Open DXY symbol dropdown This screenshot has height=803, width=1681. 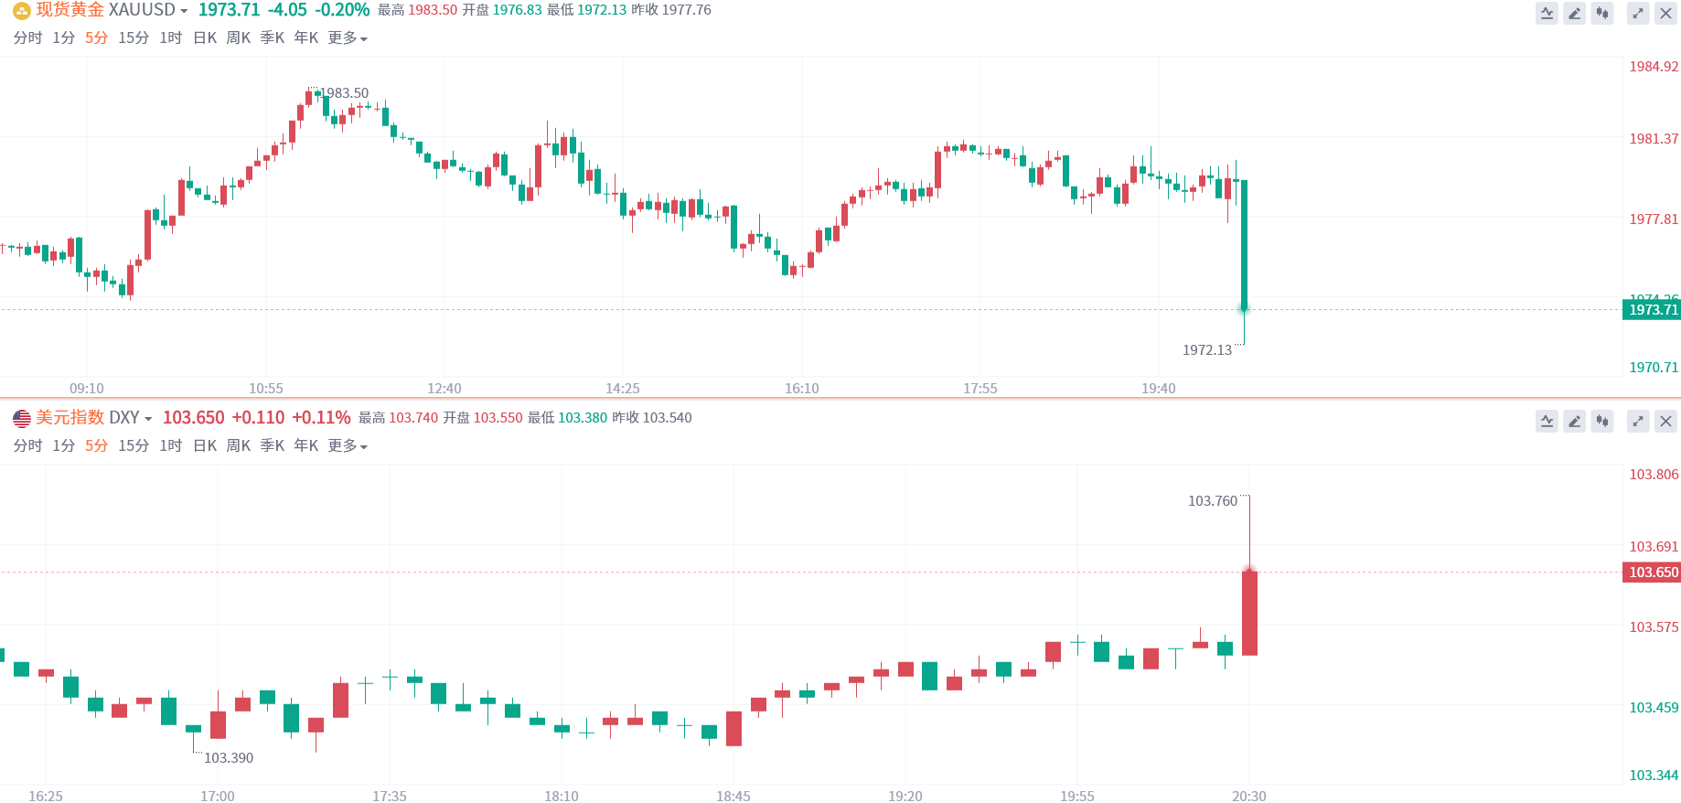tap(148, 419)
